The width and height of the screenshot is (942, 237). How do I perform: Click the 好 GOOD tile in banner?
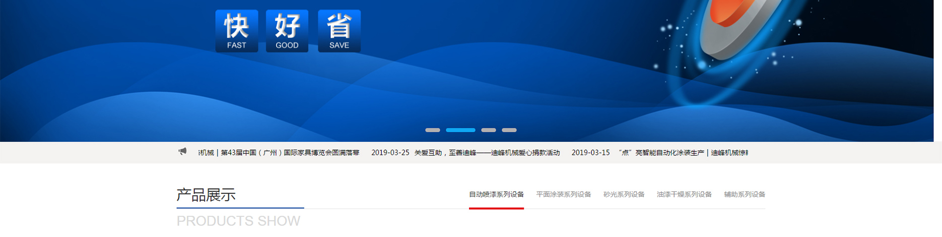pyautogui.click(x=287, y=31)
